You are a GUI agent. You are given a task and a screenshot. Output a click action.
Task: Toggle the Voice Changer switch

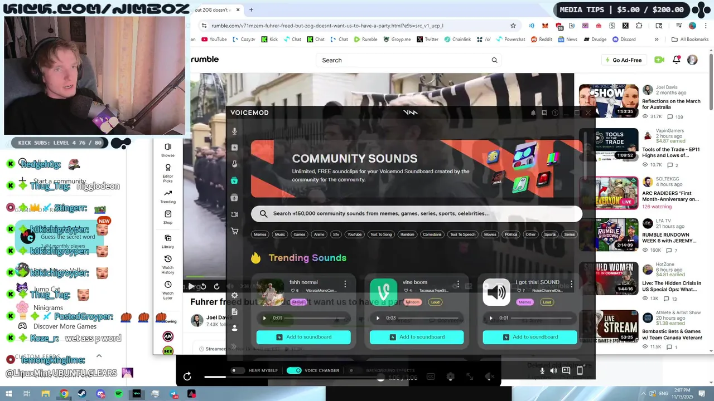[x=294, y=370]
